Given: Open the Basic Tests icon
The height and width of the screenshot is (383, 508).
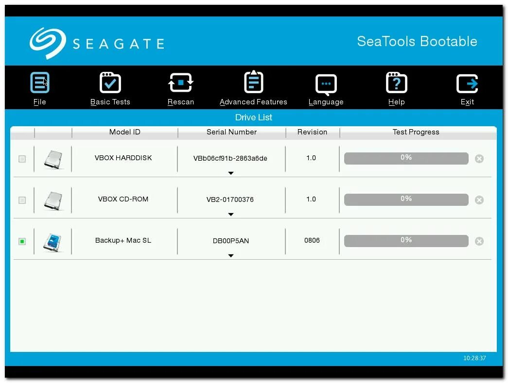Looking at the screenshot, I should [110, 83].
